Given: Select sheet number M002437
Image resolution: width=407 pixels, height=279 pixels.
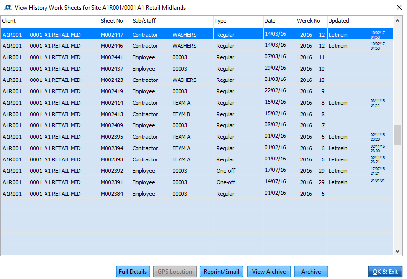Looking at the screenshot, I should (112, 69).
